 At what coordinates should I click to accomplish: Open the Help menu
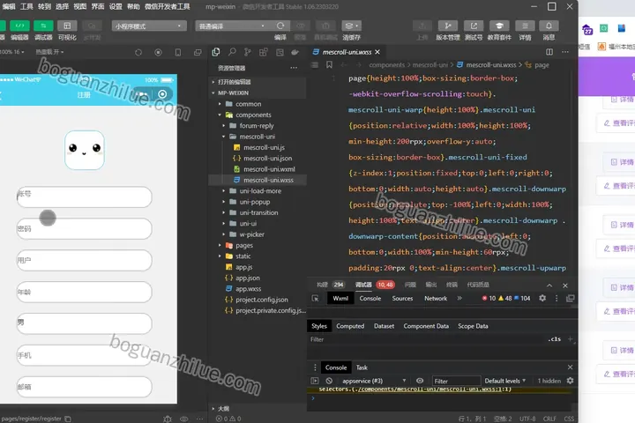133,6
